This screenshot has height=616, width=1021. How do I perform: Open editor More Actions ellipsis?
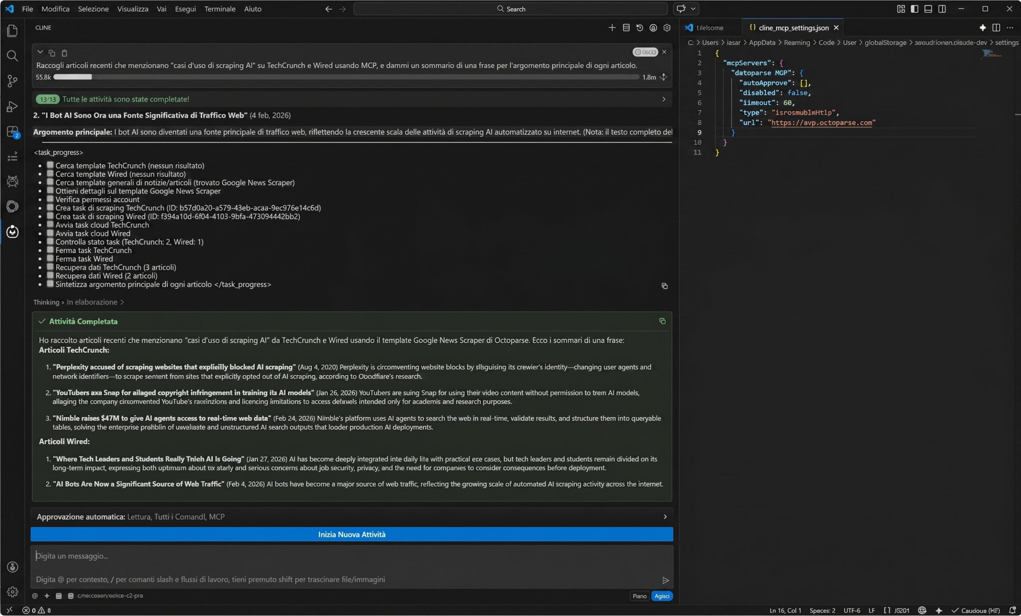1010,28
